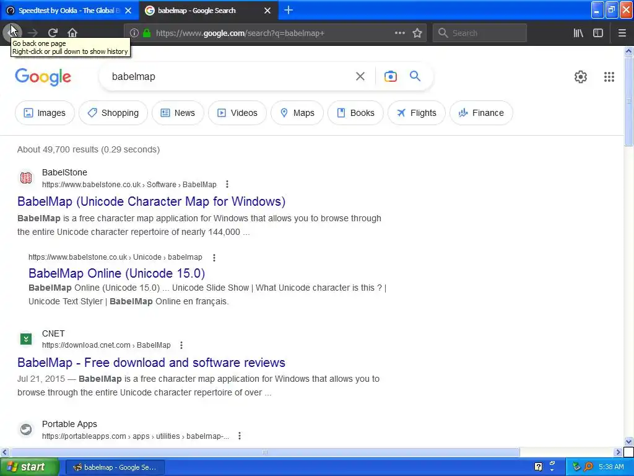Click the babelstone.co.uk Software BabelMap URL

[129, 185]
